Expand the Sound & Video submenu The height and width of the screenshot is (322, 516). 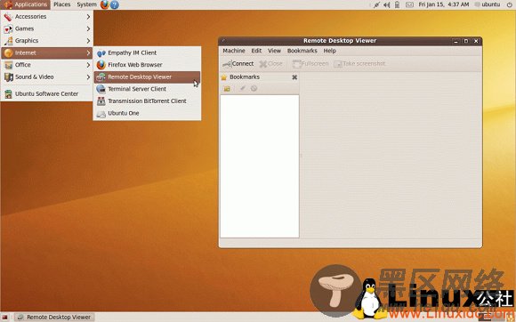click(x=47, y=77)
